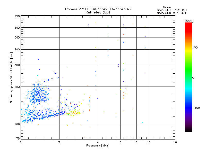Click the x-axis tick label '6'
206x155 pixels.
tap(120, 142)
